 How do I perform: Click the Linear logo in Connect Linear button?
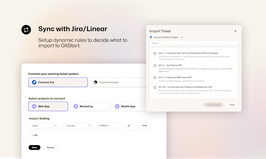(95, 82)
